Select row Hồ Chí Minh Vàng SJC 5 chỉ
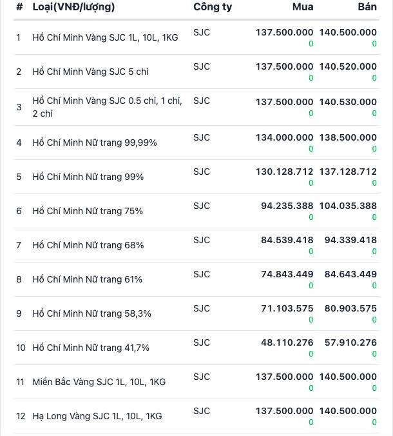 [196, 72]
